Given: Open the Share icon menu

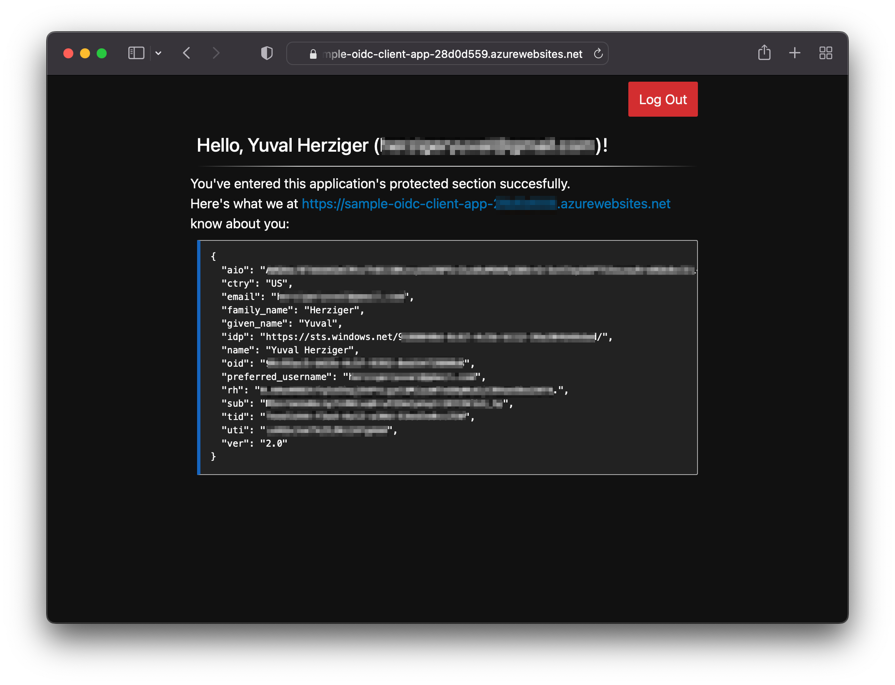Looking at the screenshot, I should click(x=764, y=53).
